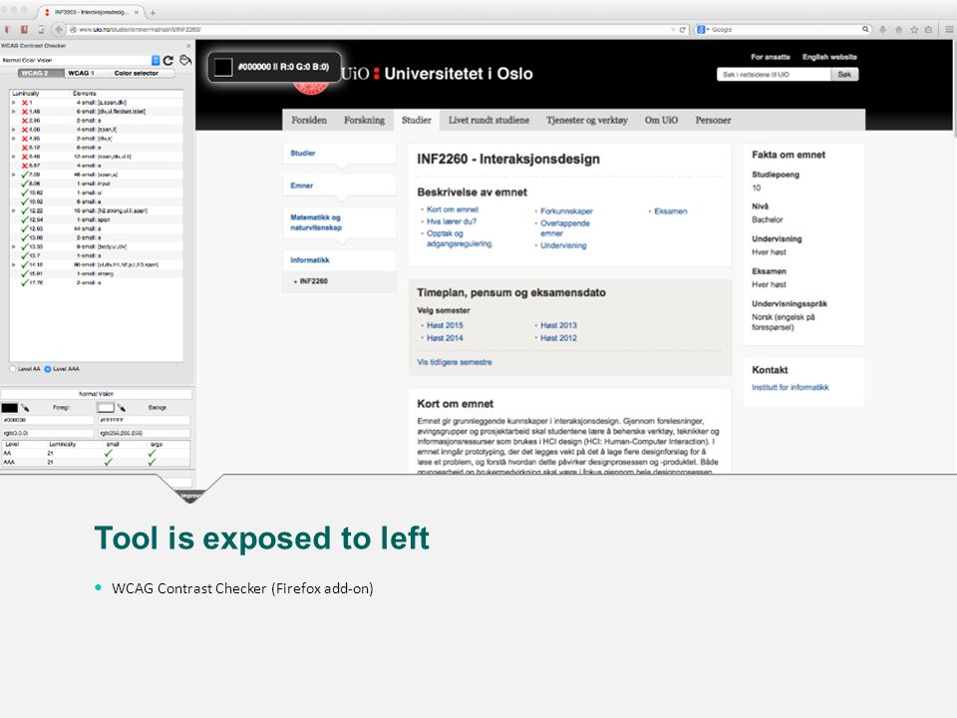Open the Om UiO tab
The width and height of the screenshot is (957, 718).
coord(661,121)
